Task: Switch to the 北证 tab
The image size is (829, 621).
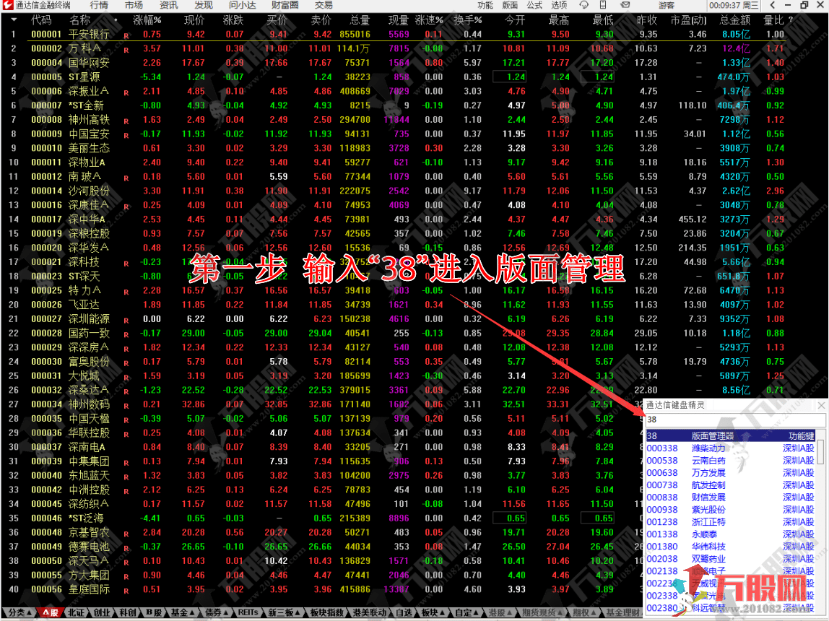Action: [x=76, y=612]
